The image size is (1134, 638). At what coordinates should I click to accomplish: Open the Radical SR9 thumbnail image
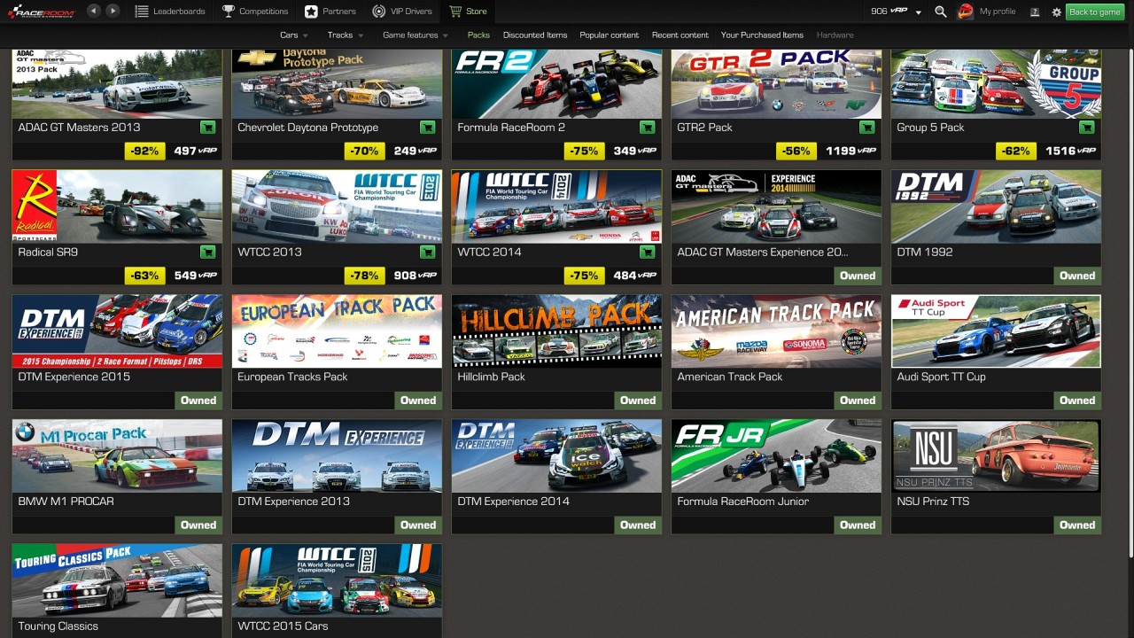click(117, 206)
